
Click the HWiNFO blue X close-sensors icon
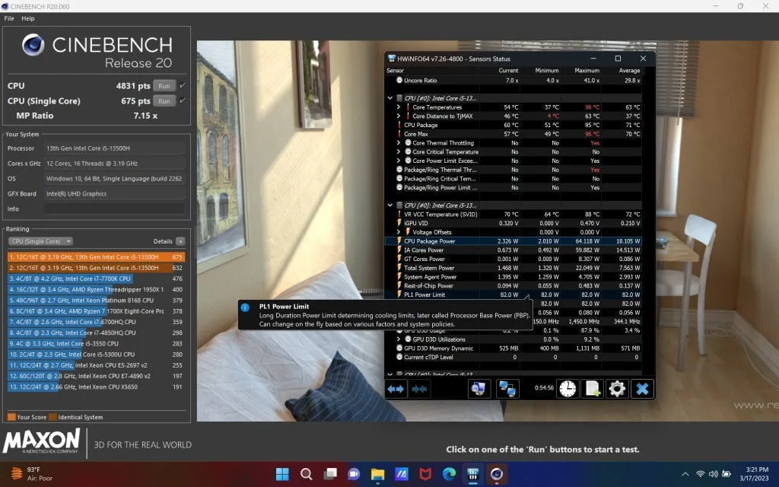(642, 389)
